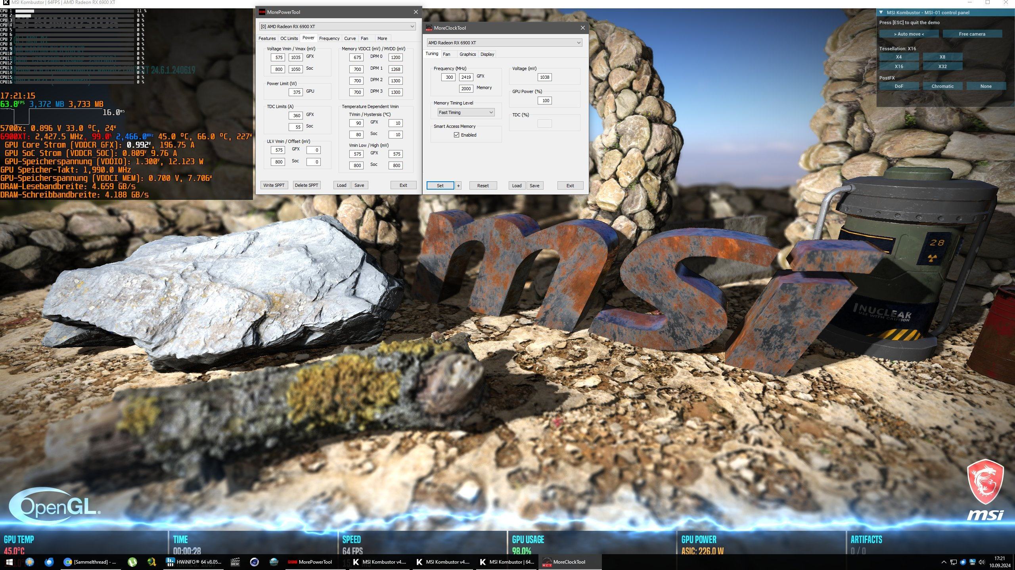
Task: Uncheck Smart Access Memory Enabled checkbox
Action: pyautogui.click(x=456, y=135)
